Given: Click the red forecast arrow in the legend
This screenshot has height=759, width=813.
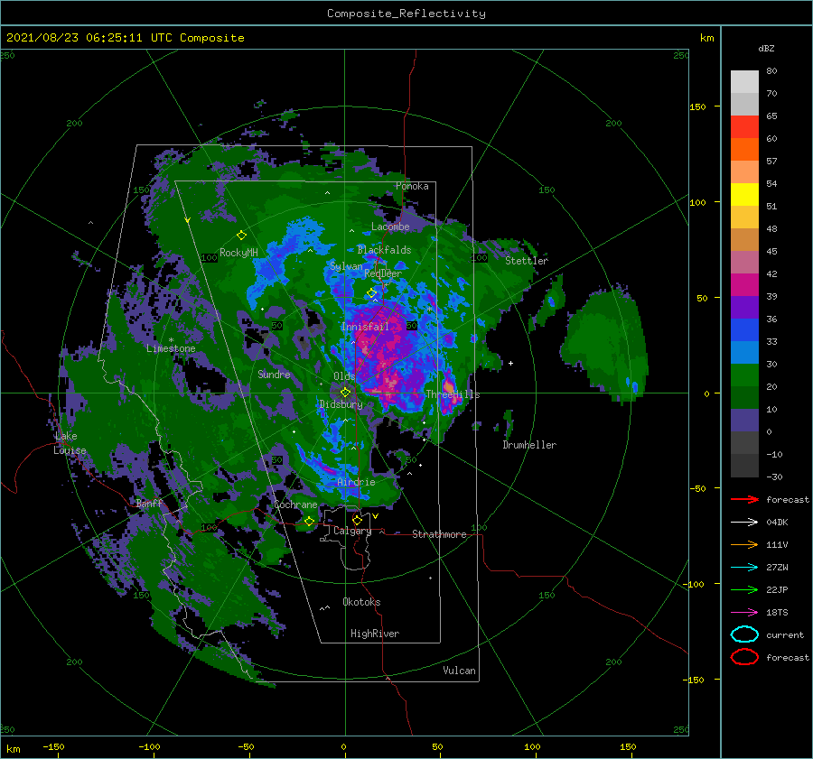Looking at the screenshot, I should [744, 499].
